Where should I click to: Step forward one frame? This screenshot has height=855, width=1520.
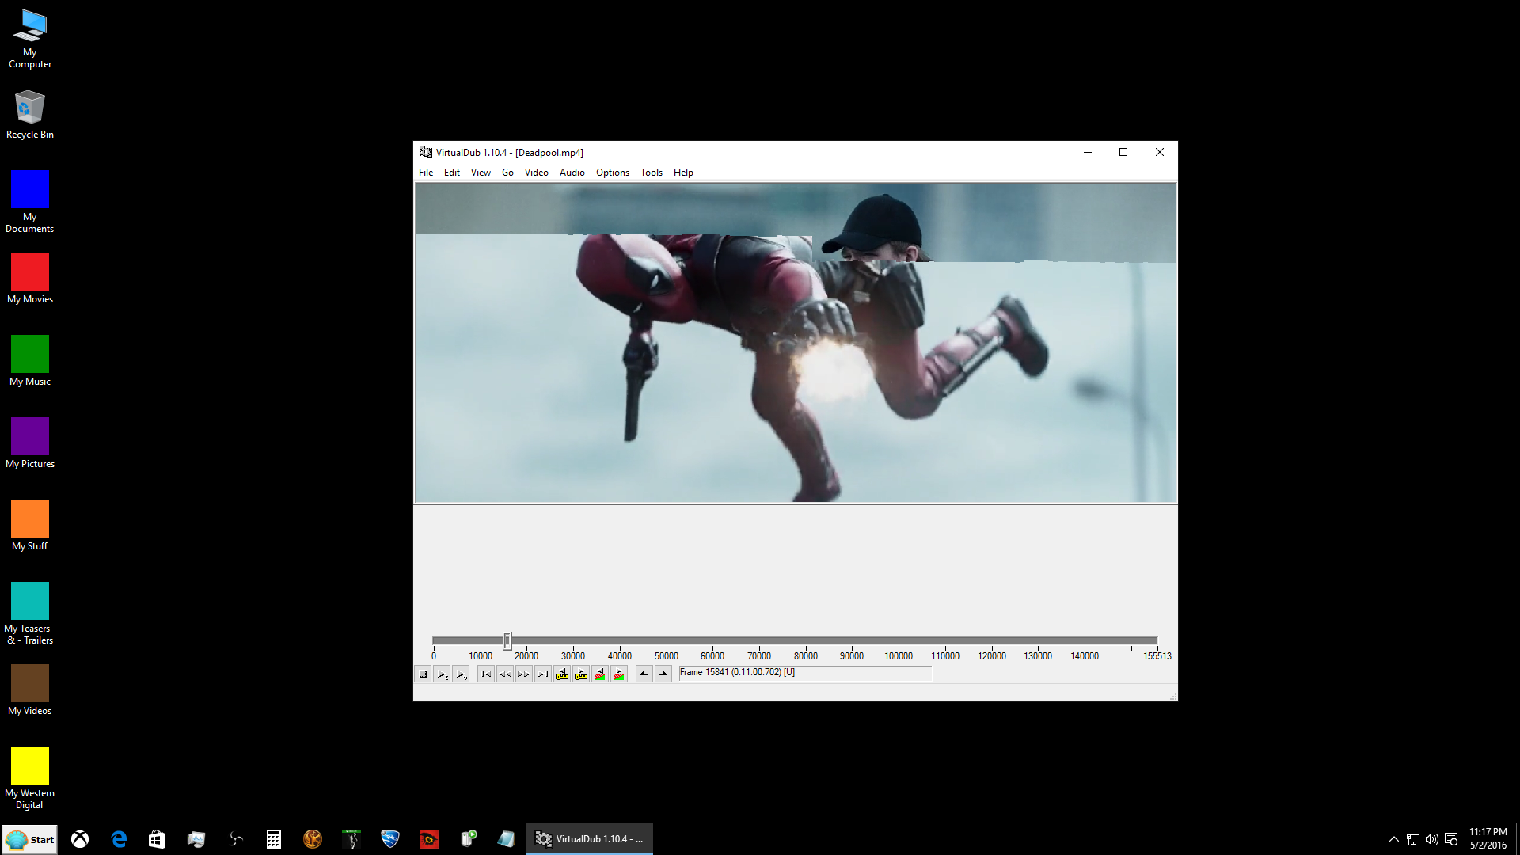(524, 674)
